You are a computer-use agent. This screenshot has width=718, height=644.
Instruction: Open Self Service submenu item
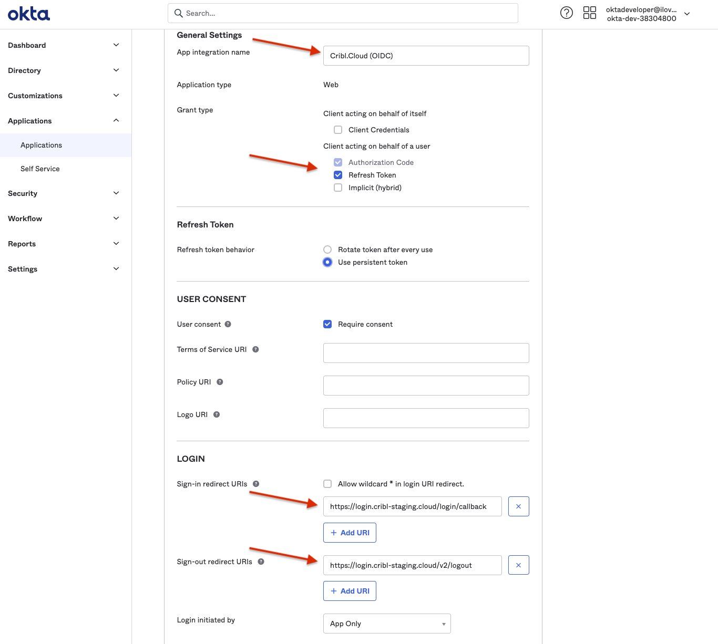click(66, 169)
